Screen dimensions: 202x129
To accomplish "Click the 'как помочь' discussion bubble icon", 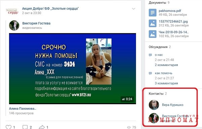I will (x=150, y=73).
